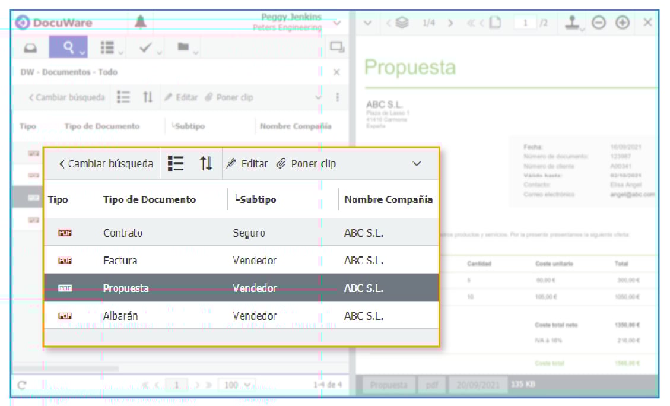Click Cambiar búsqueda in the popup
Screen dimensions: 670x406
point(106,164)
